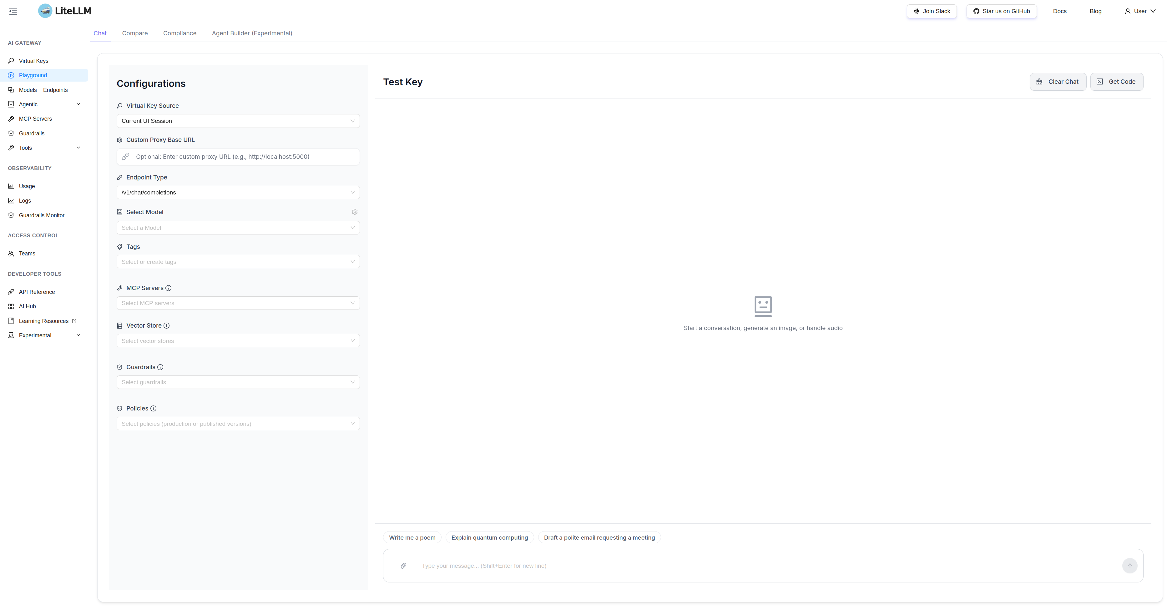Switch to the Compare tab

[x=135, y=33]
